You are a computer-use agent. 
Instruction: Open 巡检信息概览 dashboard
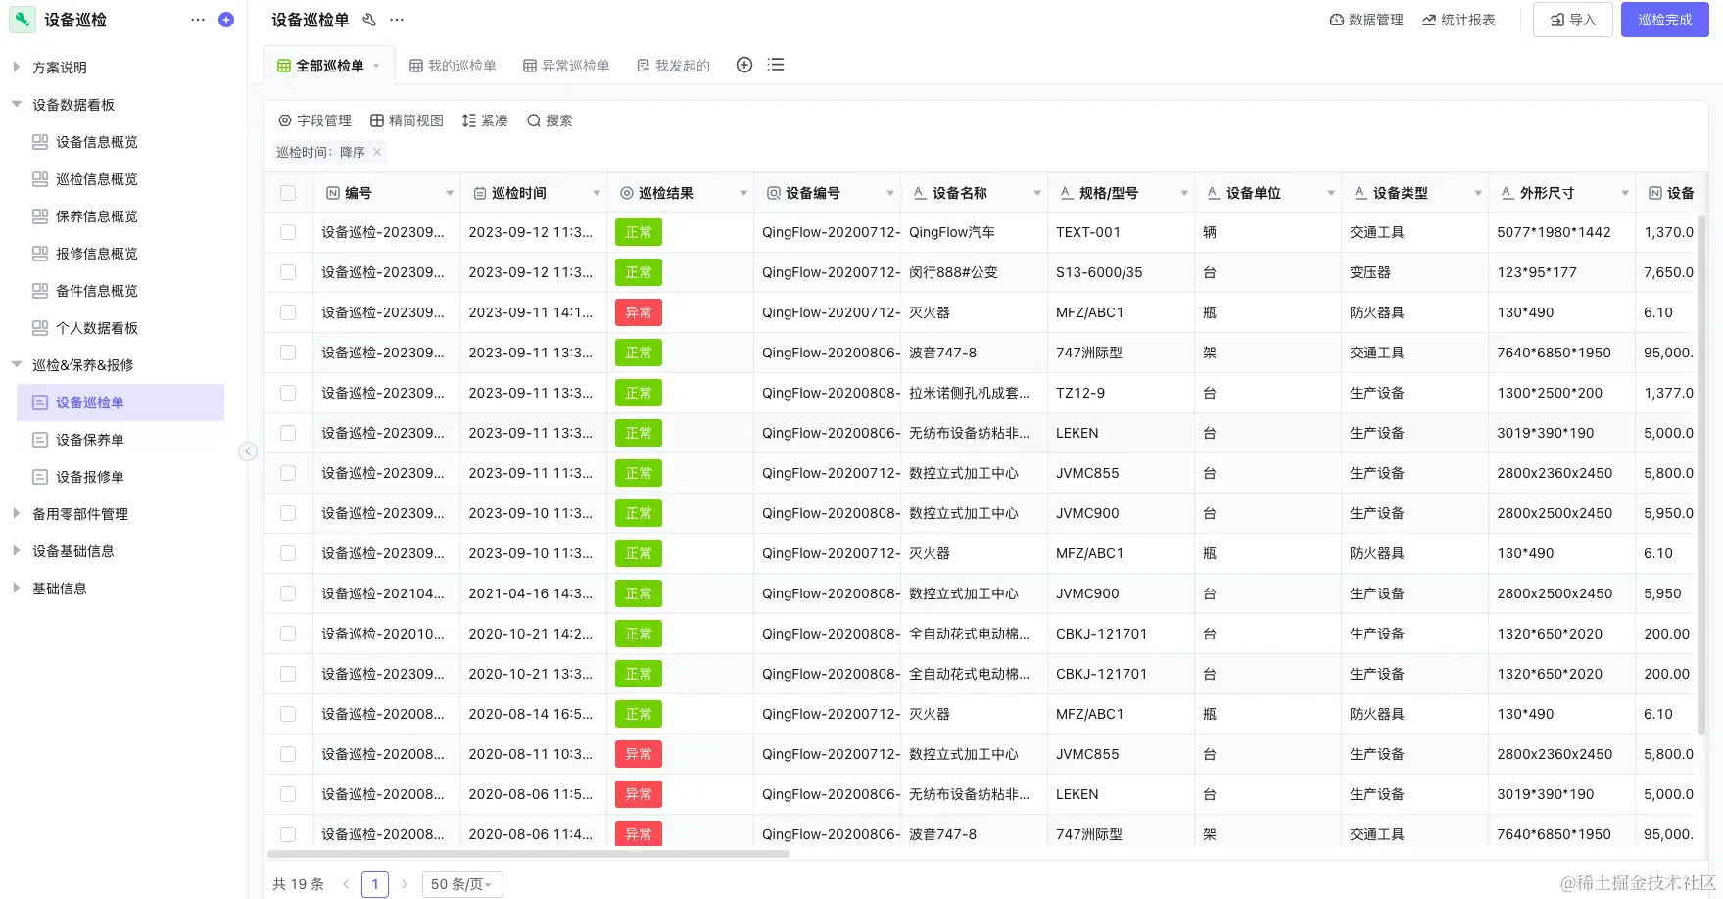click(x=97, y=179)
